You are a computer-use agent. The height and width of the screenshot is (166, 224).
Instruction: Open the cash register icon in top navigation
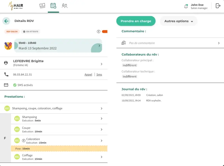(42, 6)
